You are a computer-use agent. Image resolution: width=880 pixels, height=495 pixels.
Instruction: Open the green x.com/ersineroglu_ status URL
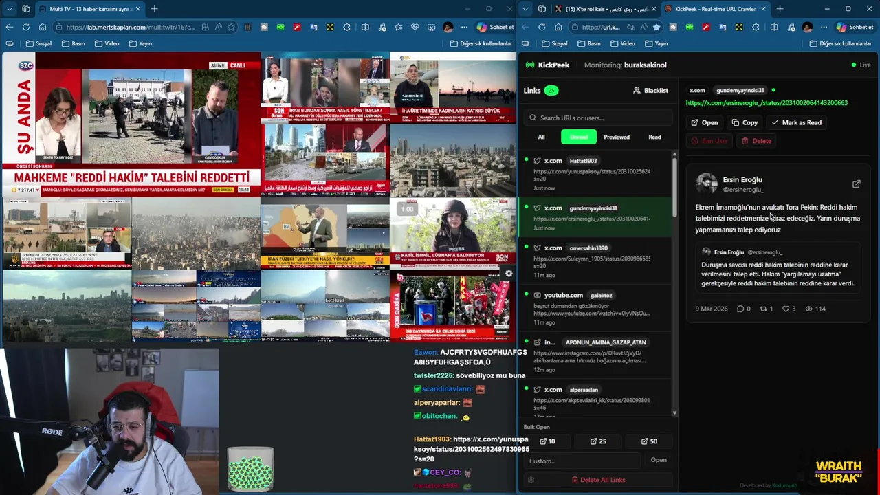click(767, 102)
